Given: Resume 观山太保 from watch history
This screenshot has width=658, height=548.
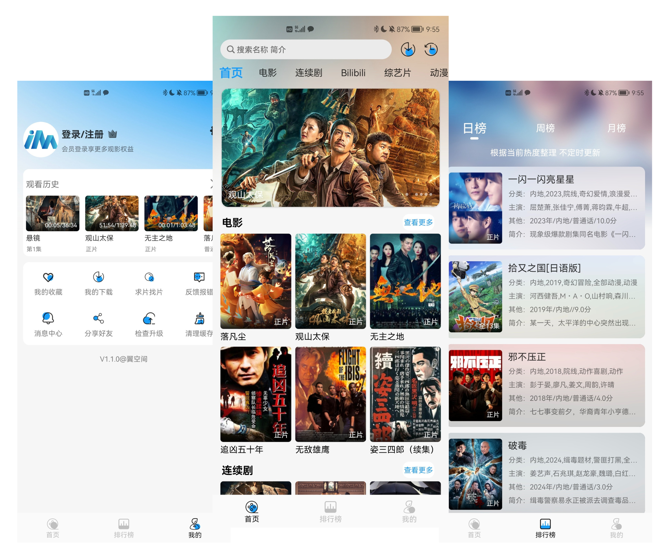Looking at the screenshot, I should [x=112, y=213].
